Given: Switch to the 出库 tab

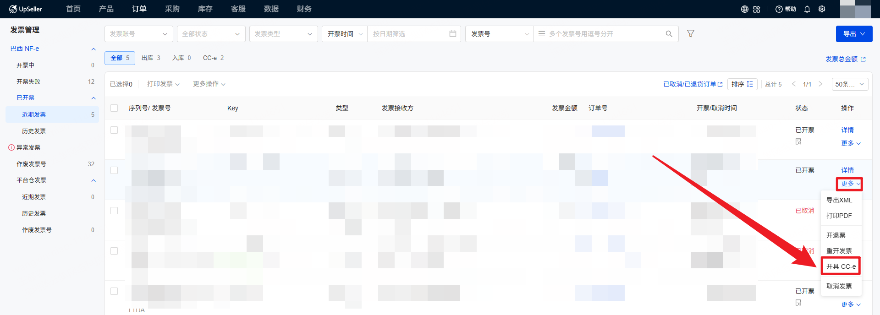Looking at the screenshot, I should pos(151,58).
